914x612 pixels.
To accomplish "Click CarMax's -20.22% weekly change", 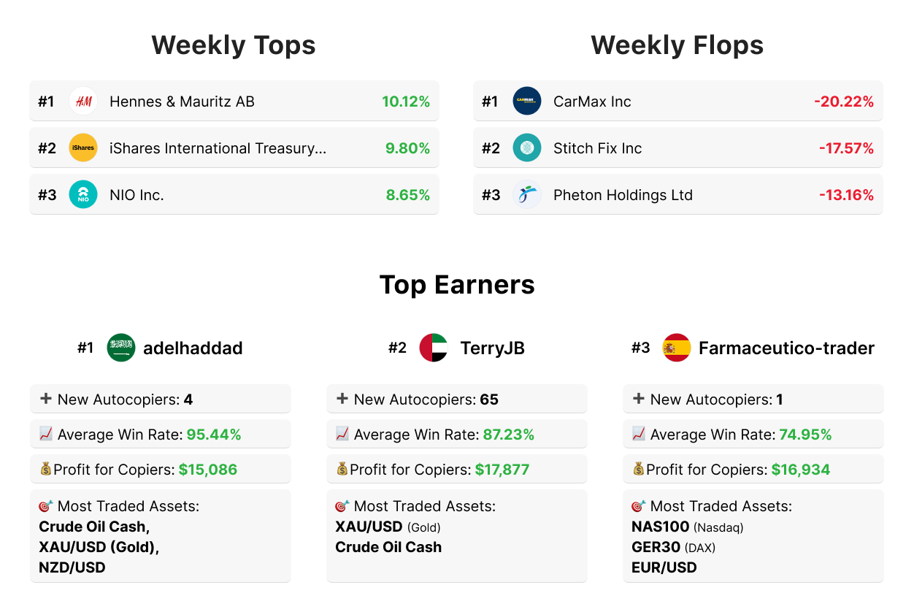I will [843, 102].
